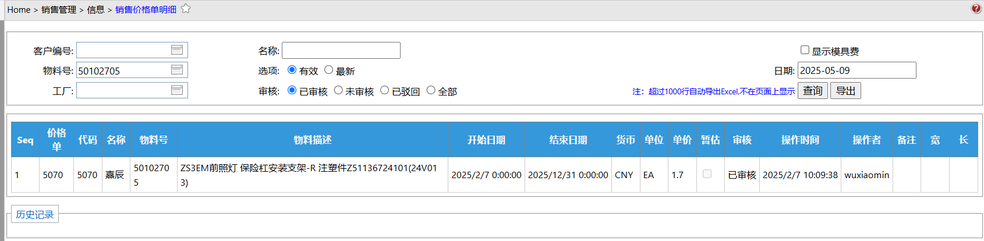Select the 未审核 radio option

[338, 90]
